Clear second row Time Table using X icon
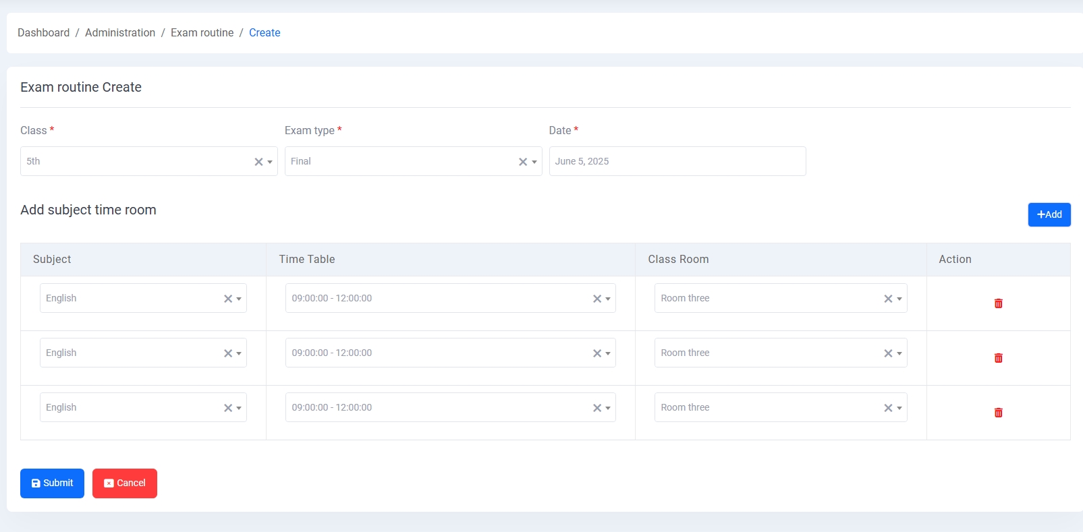Image resolution: width=1083 pixels, height=532 pixels. pos(597,353)
